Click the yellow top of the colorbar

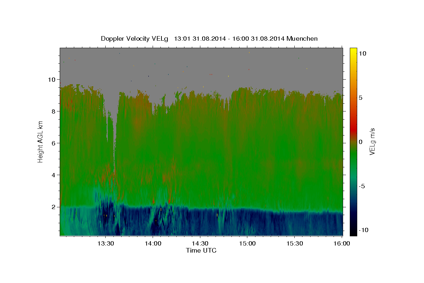pos(353,51)
